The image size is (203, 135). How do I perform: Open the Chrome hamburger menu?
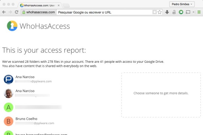[x=199, y=12]
